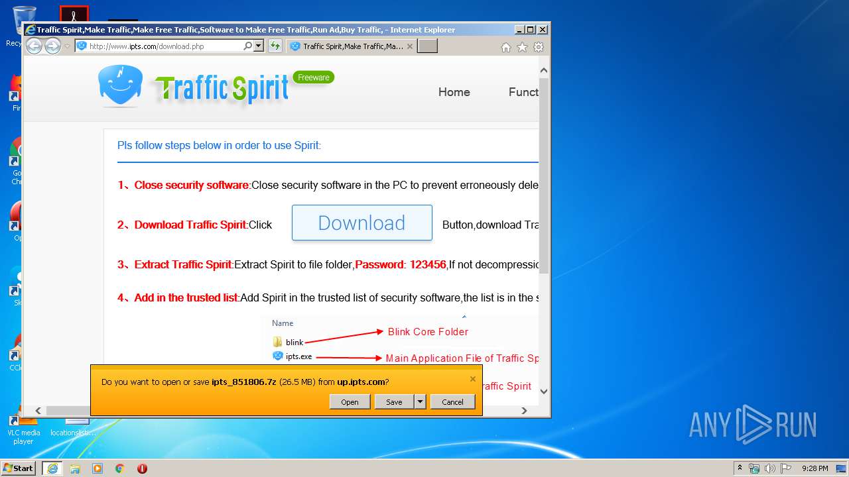Click the Internet Explorer forward arrow
The height and width of the screenshot is (477, 849).
(x=52, y=46)
